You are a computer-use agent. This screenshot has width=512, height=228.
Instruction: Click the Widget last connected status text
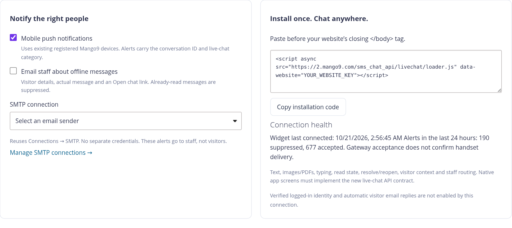[x=380, y=147]
